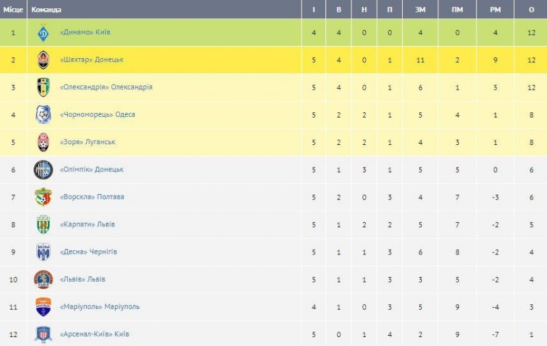Image resolution: width=547 pixels, height=346 pixels.
Task: Open the «Маріуполь» Маріуполь team page
Action: [100, 306]
